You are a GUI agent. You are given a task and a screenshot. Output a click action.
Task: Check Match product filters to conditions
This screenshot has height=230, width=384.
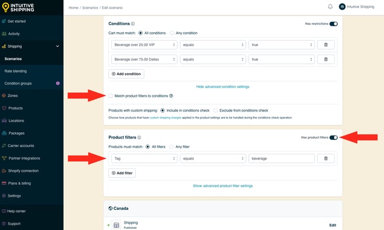tap(111, 96)
